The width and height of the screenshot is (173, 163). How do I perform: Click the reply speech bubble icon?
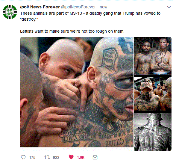23,157
